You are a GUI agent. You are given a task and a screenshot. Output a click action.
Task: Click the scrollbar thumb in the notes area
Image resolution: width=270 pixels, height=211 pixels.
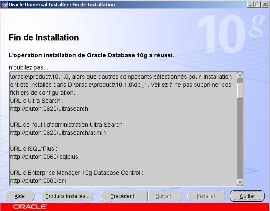tap(240, 90)
